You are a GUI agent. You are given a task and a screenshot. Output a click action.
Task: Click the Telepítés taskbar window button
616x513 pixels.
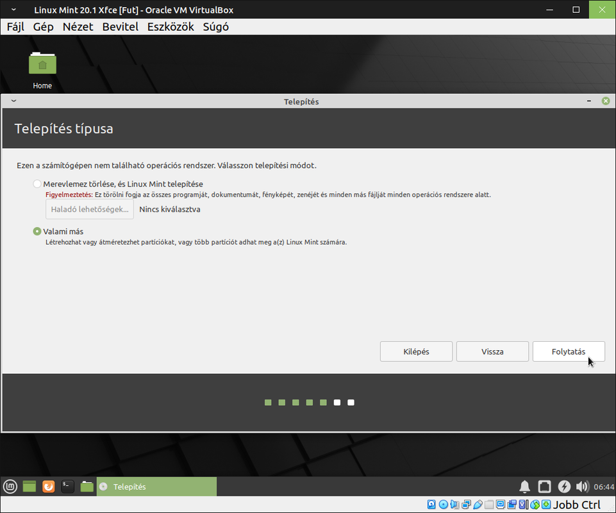156,487
